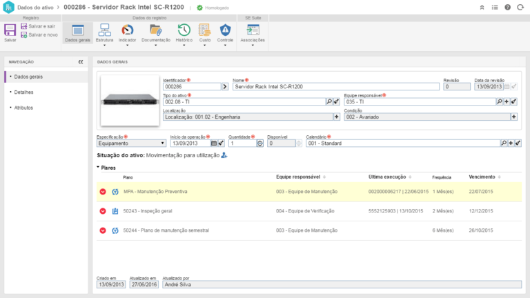Toggle red status icon on 50244 row
Screen dimensions: 530x298
(x=103, y=230)
